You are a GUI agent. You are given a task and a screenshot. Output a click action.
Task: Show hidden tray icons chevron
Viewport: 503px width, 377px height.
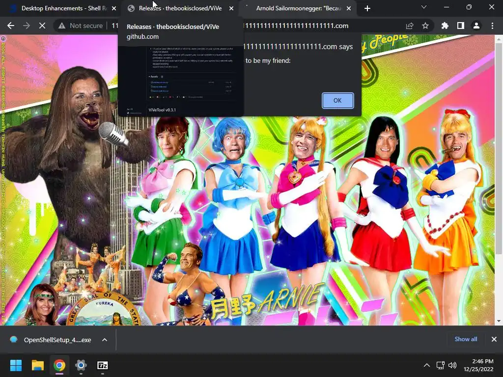pos(427,365)
